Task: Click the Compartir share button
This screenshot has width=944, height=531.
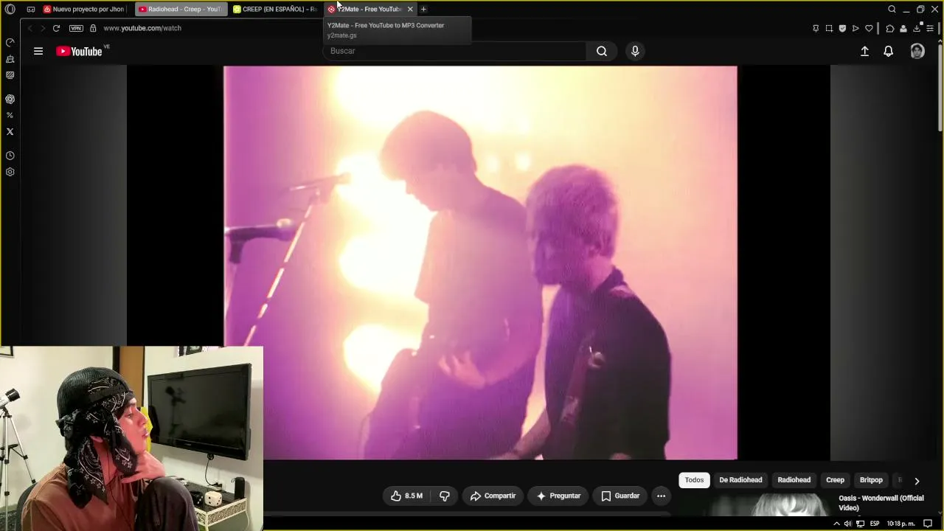Action: tap(493, 496)
